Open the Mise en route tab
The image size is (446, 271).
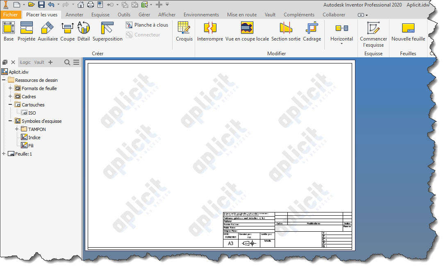pos(242,14)
